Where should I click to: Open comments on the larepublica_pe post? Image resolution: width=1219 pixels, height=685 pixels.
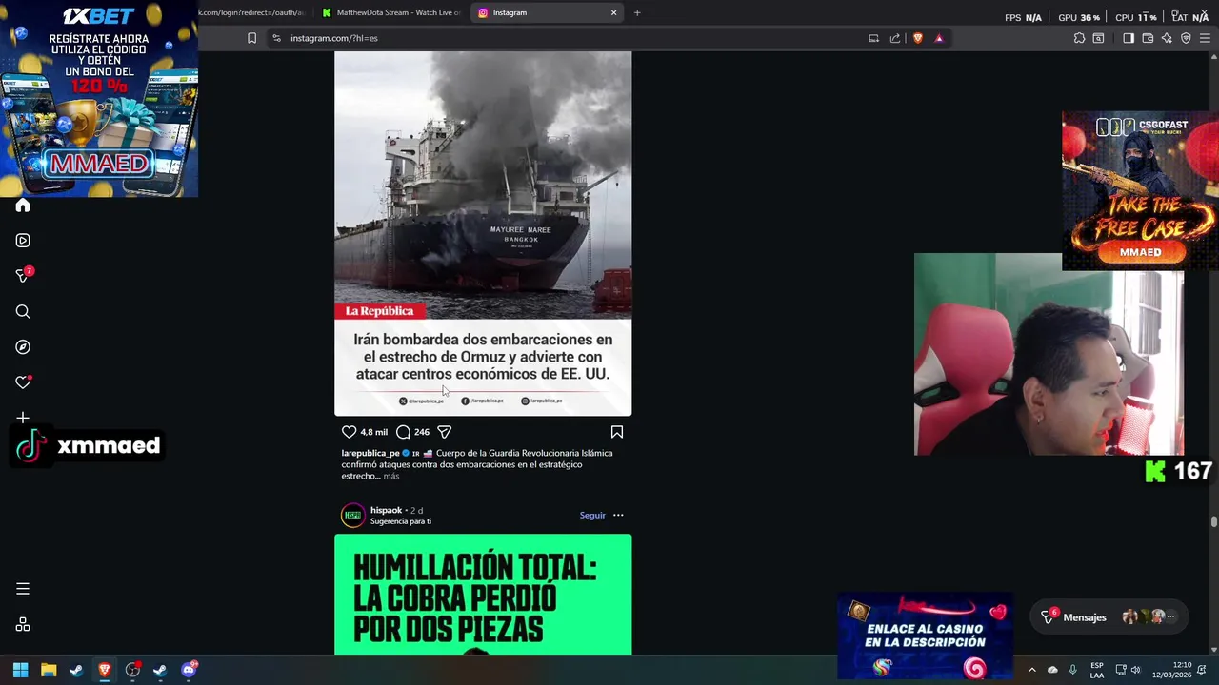[403, 432]
